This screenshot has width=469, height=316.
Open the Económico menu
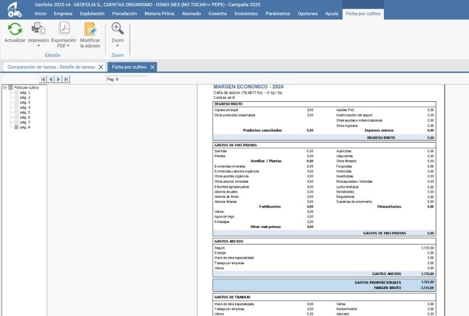pyautogui.click(x=246, y=13)
